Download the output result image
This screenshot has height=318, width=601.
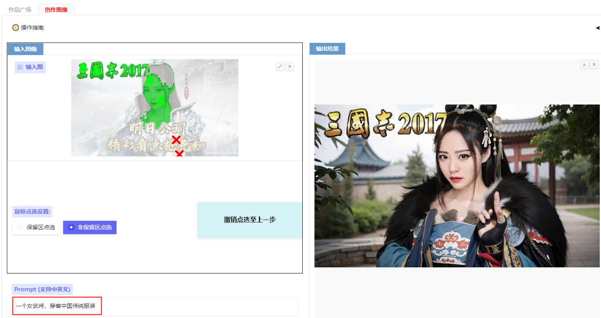tap(584, 64)
